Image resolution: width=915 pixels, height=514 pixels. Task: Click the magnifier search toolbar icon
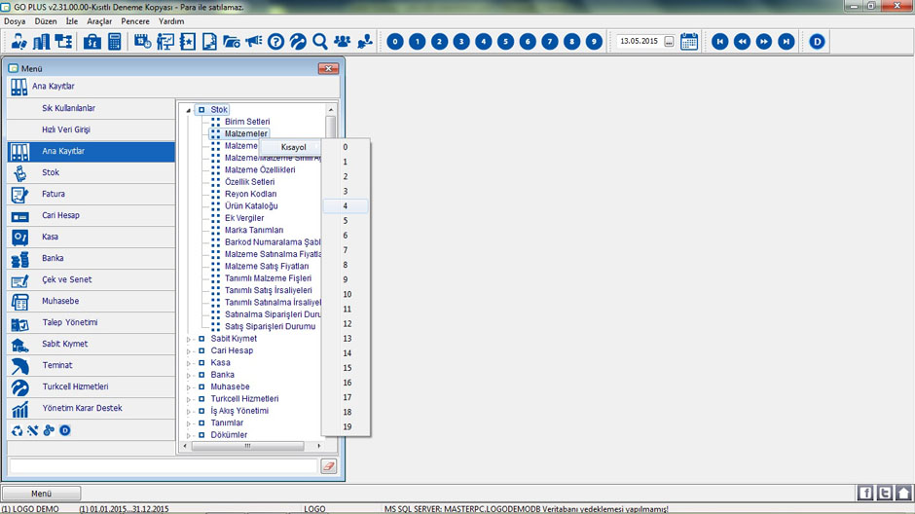pyautogui.click(x=320, y=42)
